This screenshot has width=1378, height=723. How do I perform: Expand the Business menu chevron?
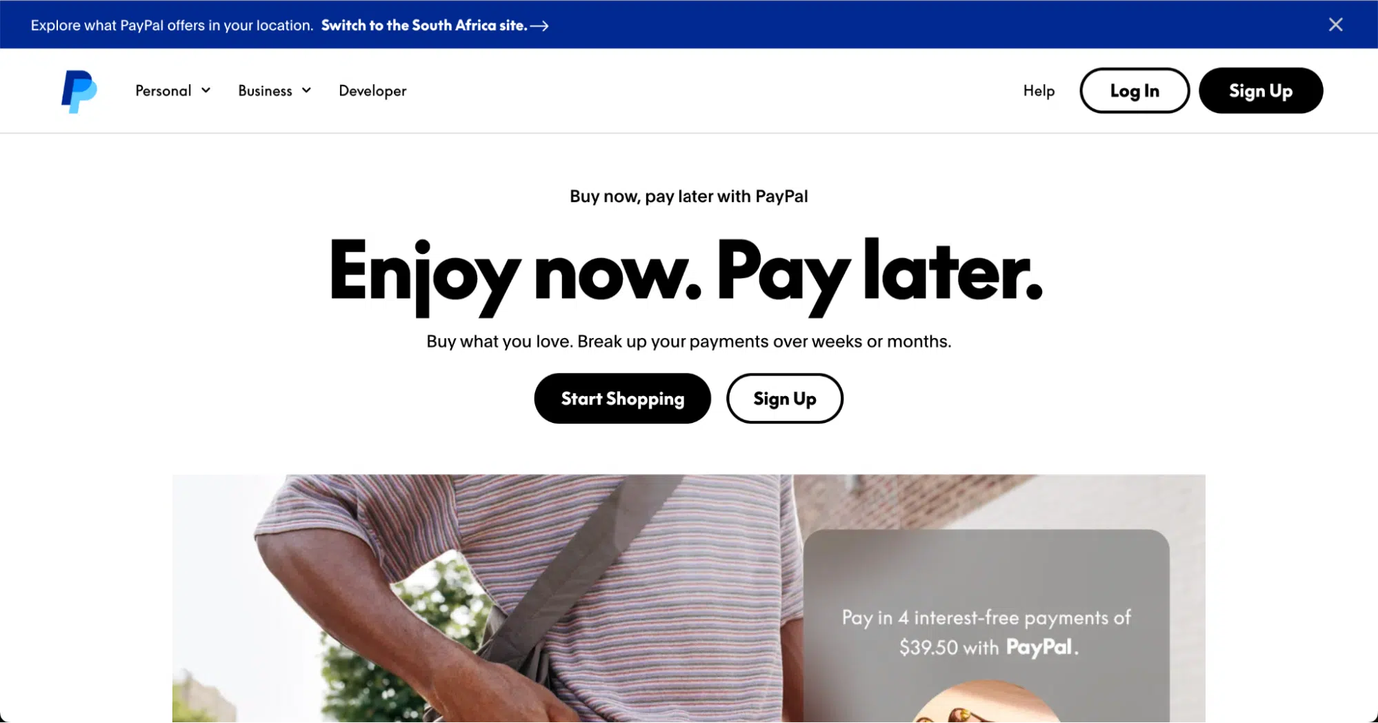306,90
